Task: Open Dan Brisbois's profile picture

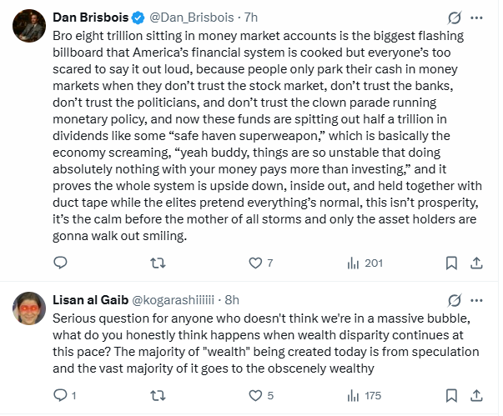Action: [28, 27]
